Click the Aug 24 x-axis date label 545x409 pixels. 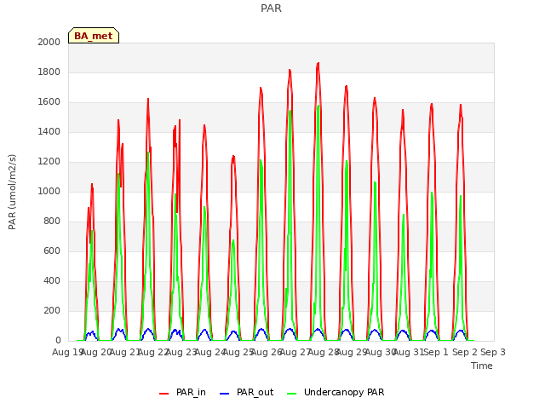pyautogui.click(x=210, y=352)
